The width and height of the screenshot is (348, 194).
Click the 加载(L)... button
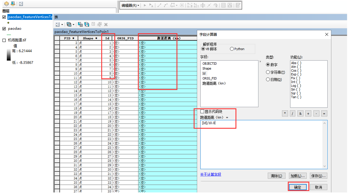[x=298, y=176]
